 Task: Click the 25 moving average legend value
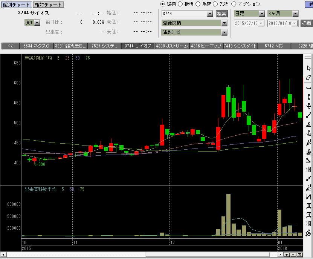tap(67, 58)
